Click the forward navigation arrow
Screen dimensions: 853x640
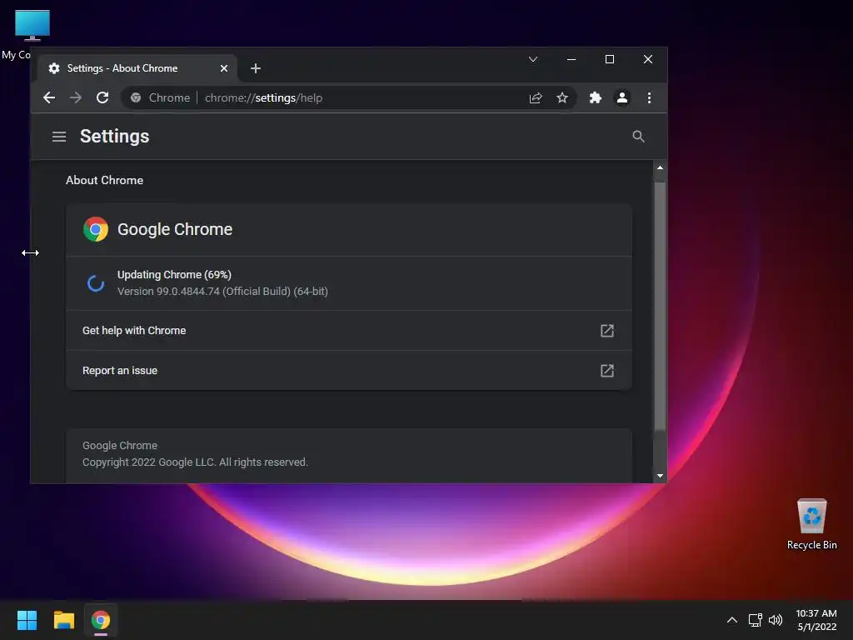pyautogui.click(x=76, y=98)
